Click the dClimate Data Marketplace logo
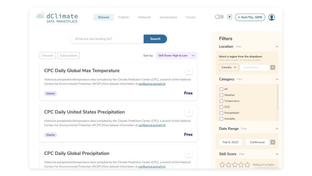This screenshot has width=312, height=176. (x=57, y=18)
